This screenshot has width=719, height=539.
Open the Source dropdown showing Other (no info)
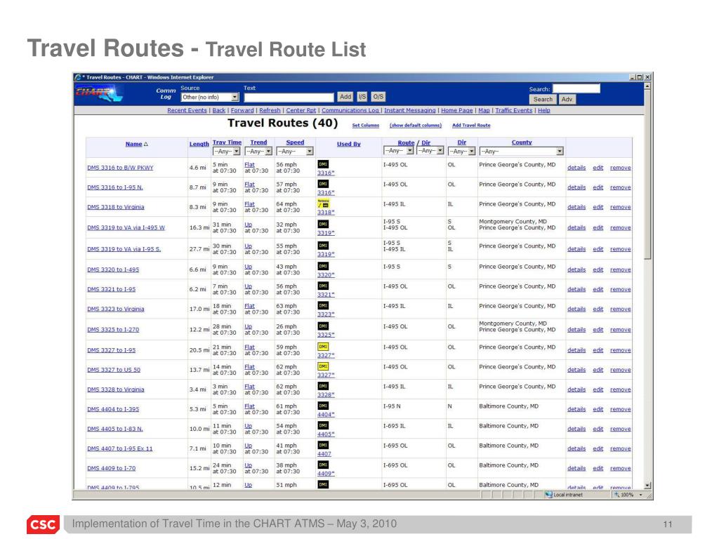[209, 97]
